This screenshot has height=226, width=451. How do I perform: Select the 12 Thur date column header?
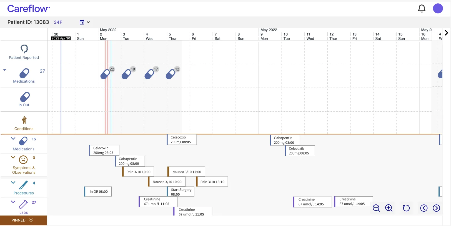[x=333, y=36]
